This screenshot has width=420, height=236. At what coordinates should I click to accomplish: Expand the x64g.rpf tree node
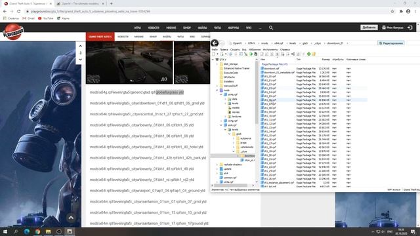[x=222, y=121]
